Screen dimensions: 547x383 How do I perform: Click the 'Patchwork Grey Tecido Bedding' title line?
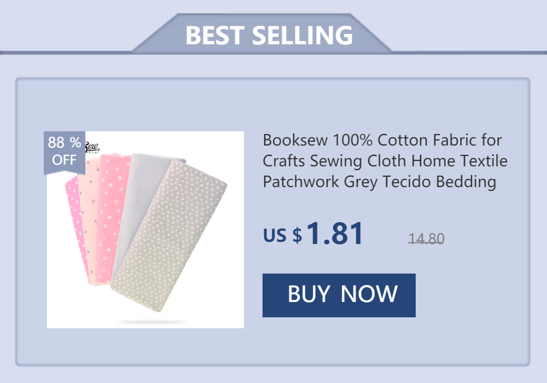380,182
